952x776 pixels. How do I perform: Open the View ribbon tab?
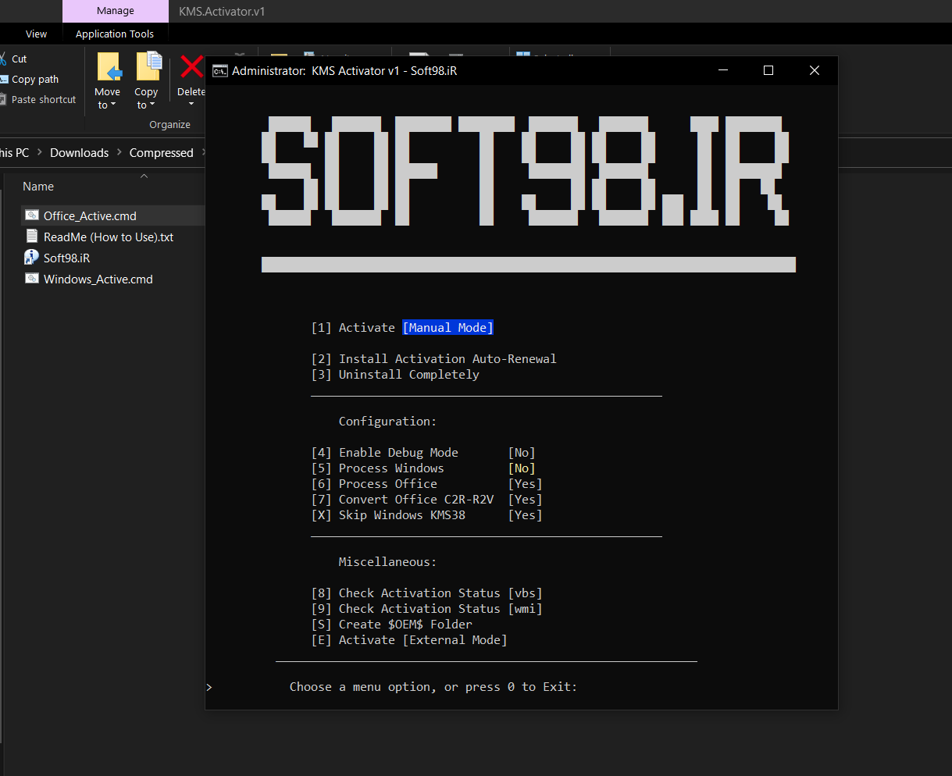click(x=37, y=34)
